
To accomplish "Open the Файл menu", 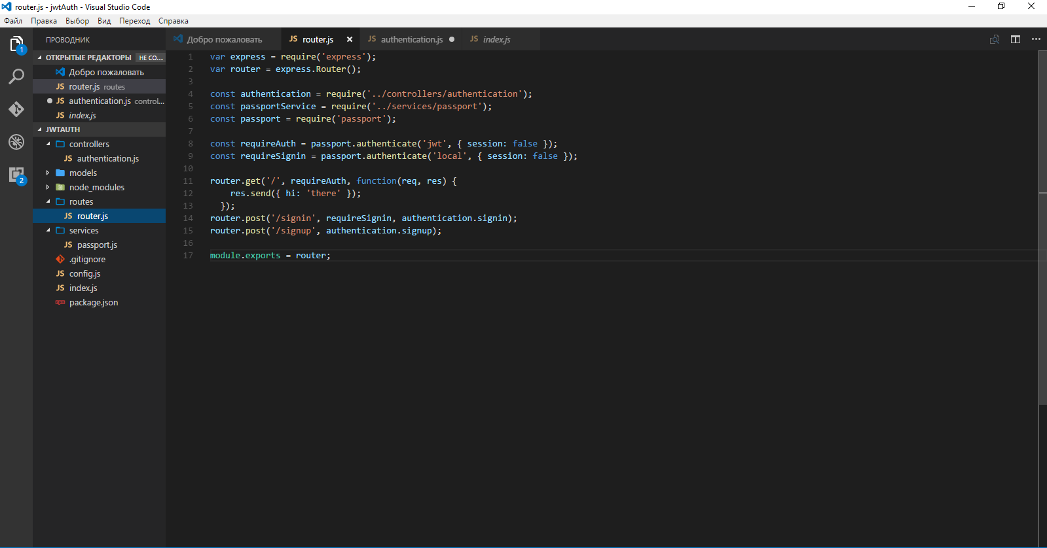I will (13, 21).
